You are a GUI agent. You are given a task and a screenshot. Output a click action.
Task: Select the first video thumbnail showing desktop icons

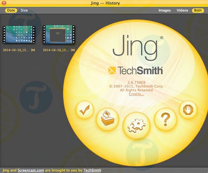(x=19, y=35)
